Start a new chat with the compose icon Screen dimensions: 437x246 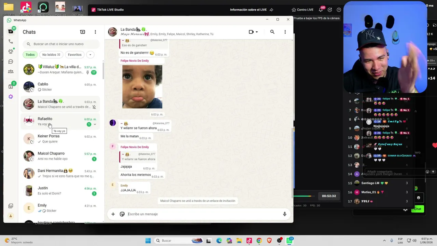(x=83, y=32)
